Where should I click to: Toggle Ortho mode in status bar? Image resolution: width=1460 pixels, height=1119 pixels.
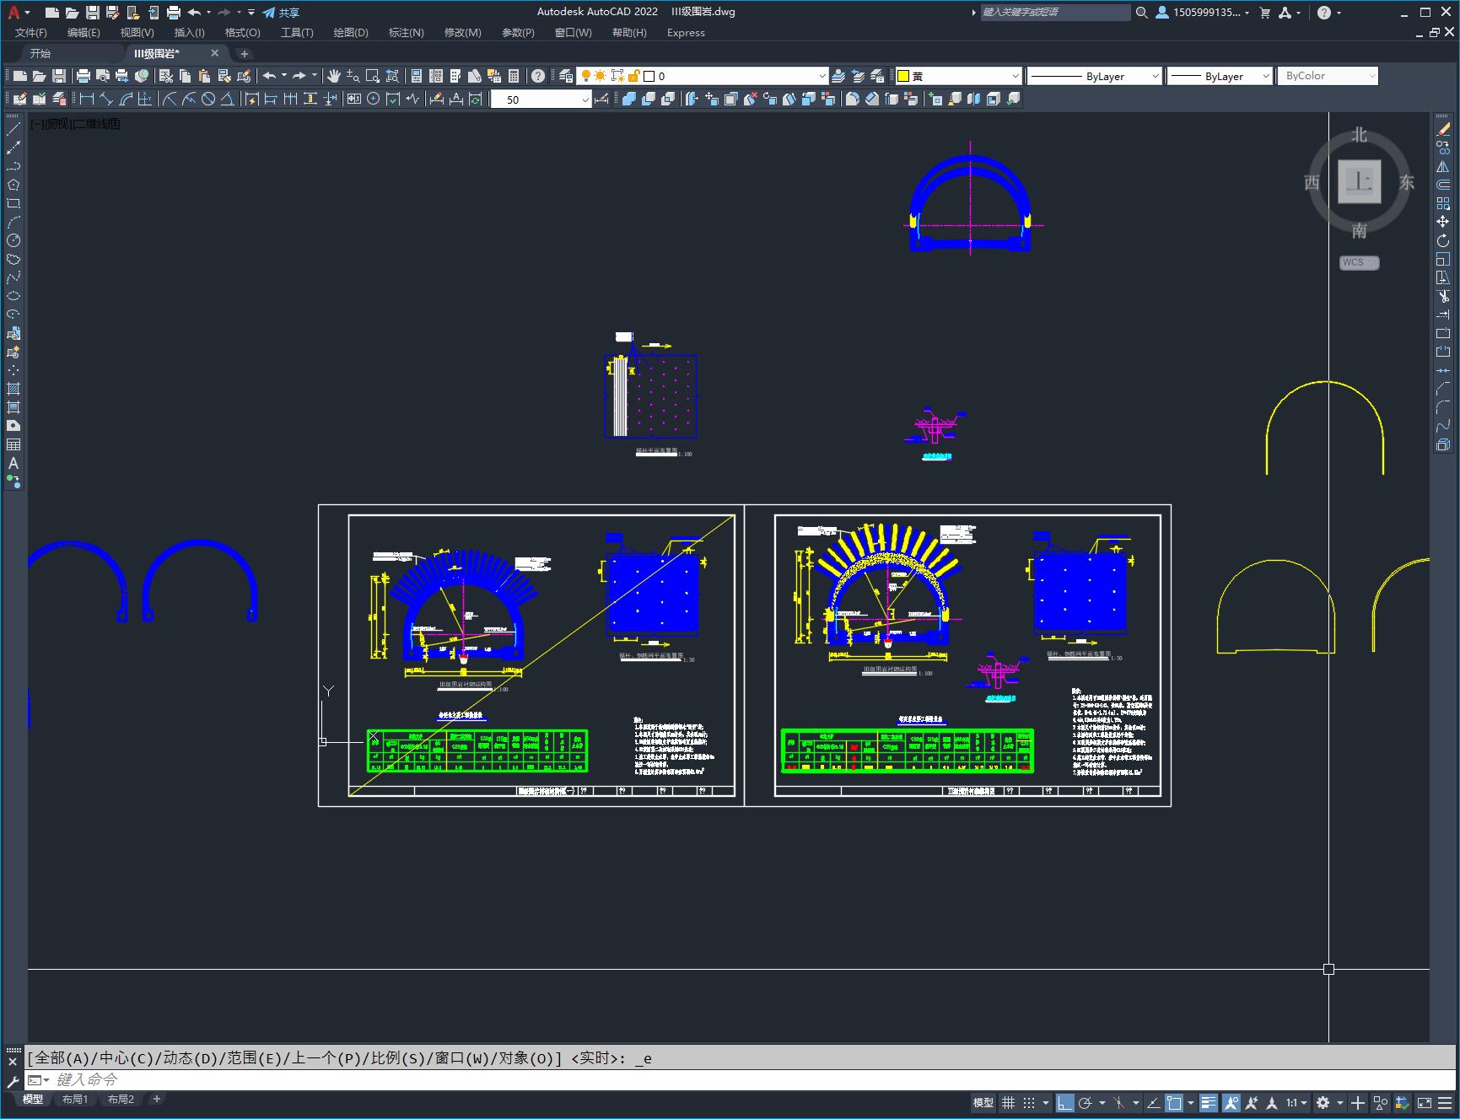pos(1065,1102)
